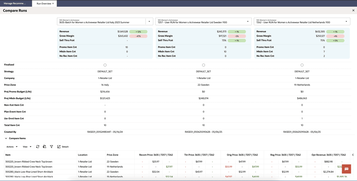Click the $248,074 Proj Mkdn Budget value
Viewport: 357px width, 181px height.
coord(204,98)
